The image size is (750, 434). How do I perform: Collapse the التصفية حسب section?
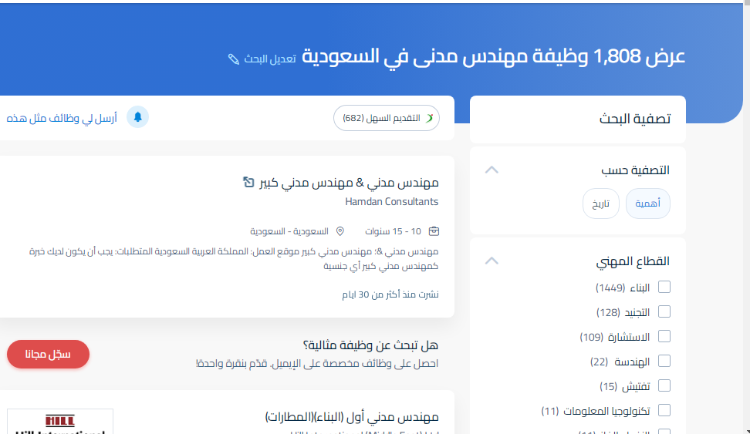click(x=491, y=170)
